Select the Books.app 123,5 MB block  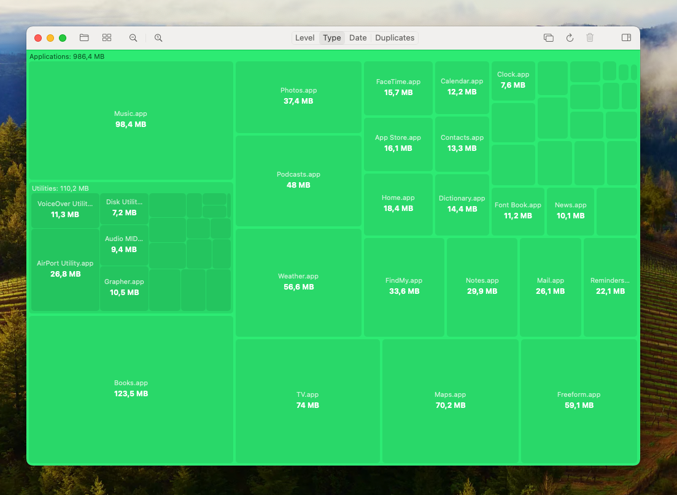tap(131, 389)
